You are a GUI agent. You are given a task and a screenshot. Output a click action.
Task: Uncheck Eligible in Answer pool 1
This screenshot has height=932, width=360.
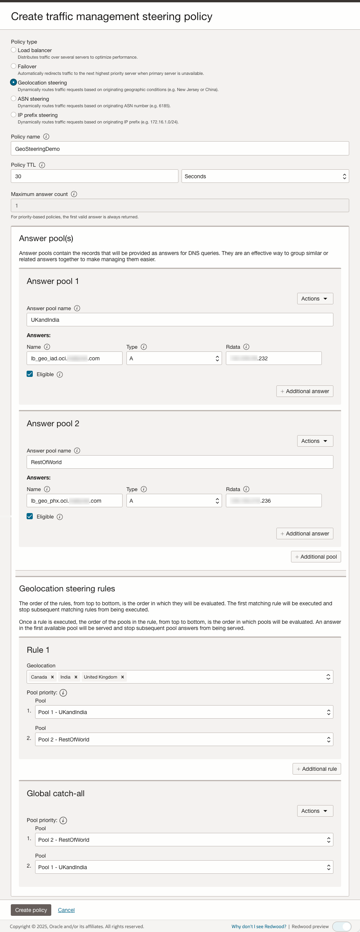click(x=30, y=374)
